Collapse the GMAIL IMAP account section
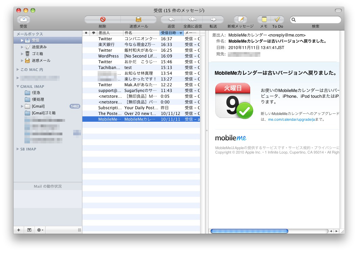 pyautogui.click(x=18, y=87)
